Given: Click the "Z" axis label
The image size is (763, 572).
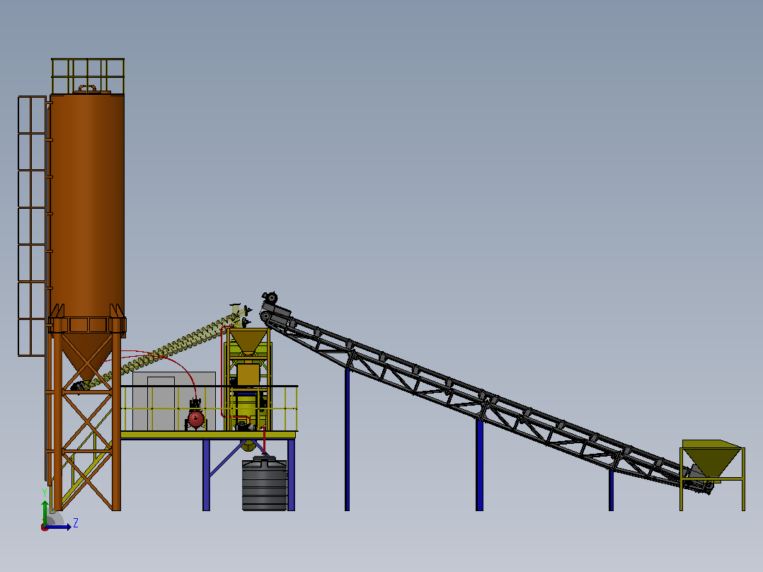Looking at the screenshot, I should [x=76, y=523].
